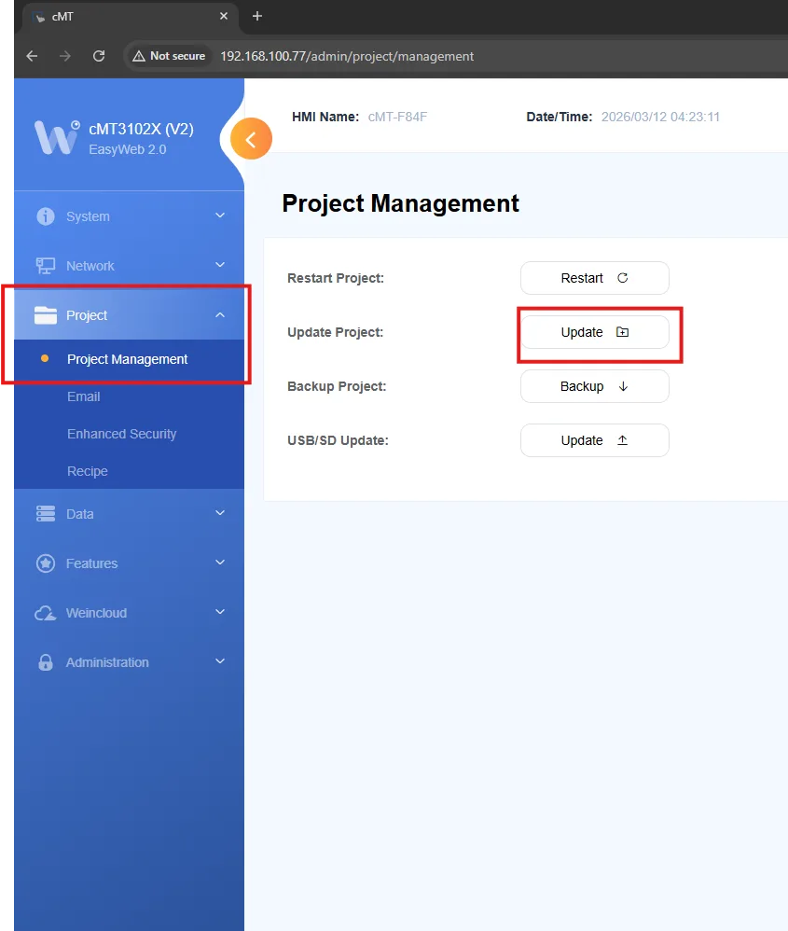Click the Backup project button

pyautogui.click(x=595, y=386)
